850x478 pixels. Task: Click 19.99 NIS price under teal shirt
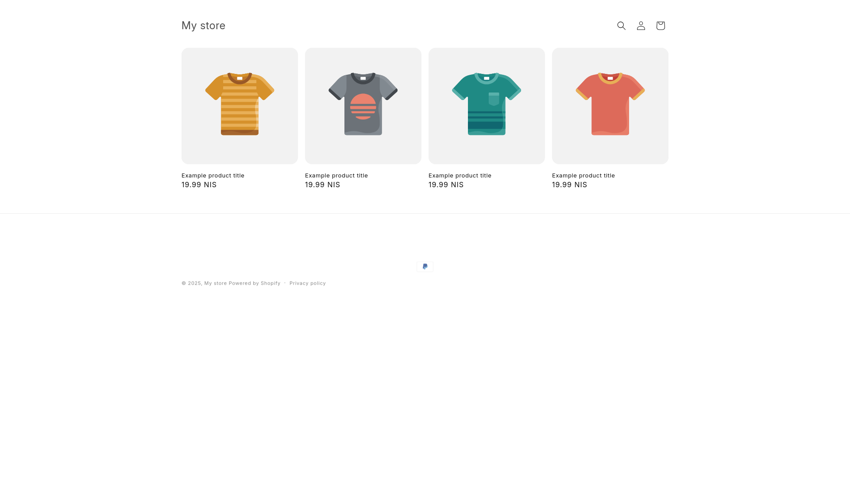(446, 185)
